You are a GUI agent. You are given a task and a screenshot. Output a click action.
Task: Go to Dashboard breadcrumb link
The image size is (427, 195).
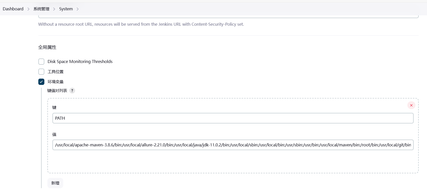(x=13, y=9)
